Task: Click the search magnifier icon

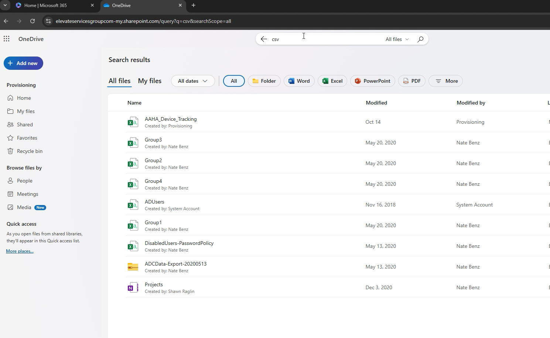Action: 420,39
